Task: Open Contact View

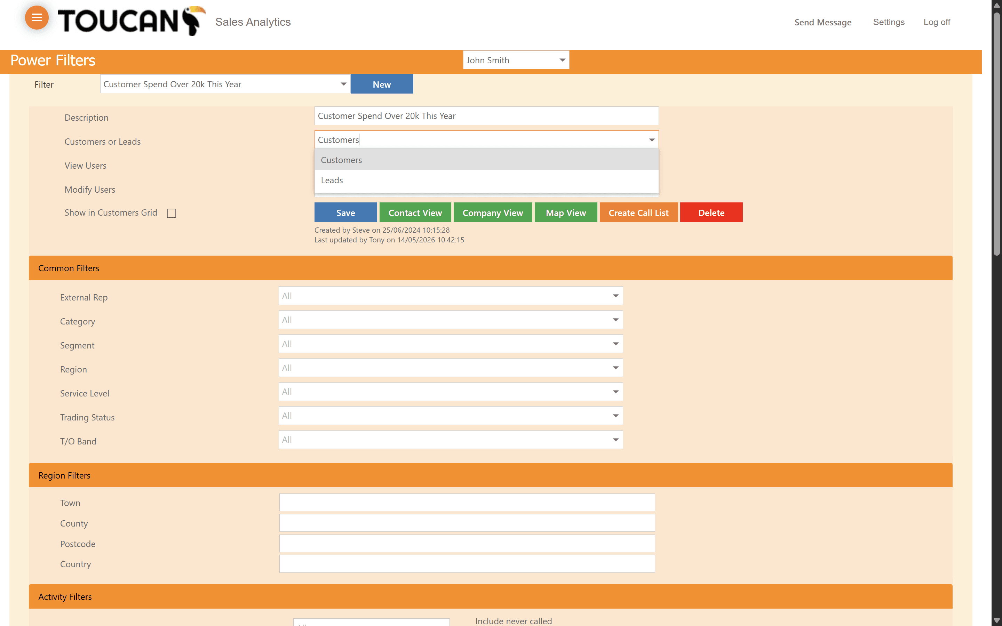Action: click(415, 212)
